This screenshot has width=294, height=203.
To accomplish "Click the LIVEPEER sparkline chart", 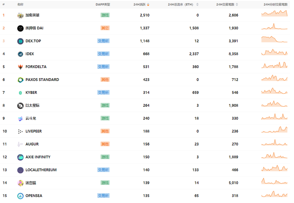I will pyautogui.click(x=274, y=129).
